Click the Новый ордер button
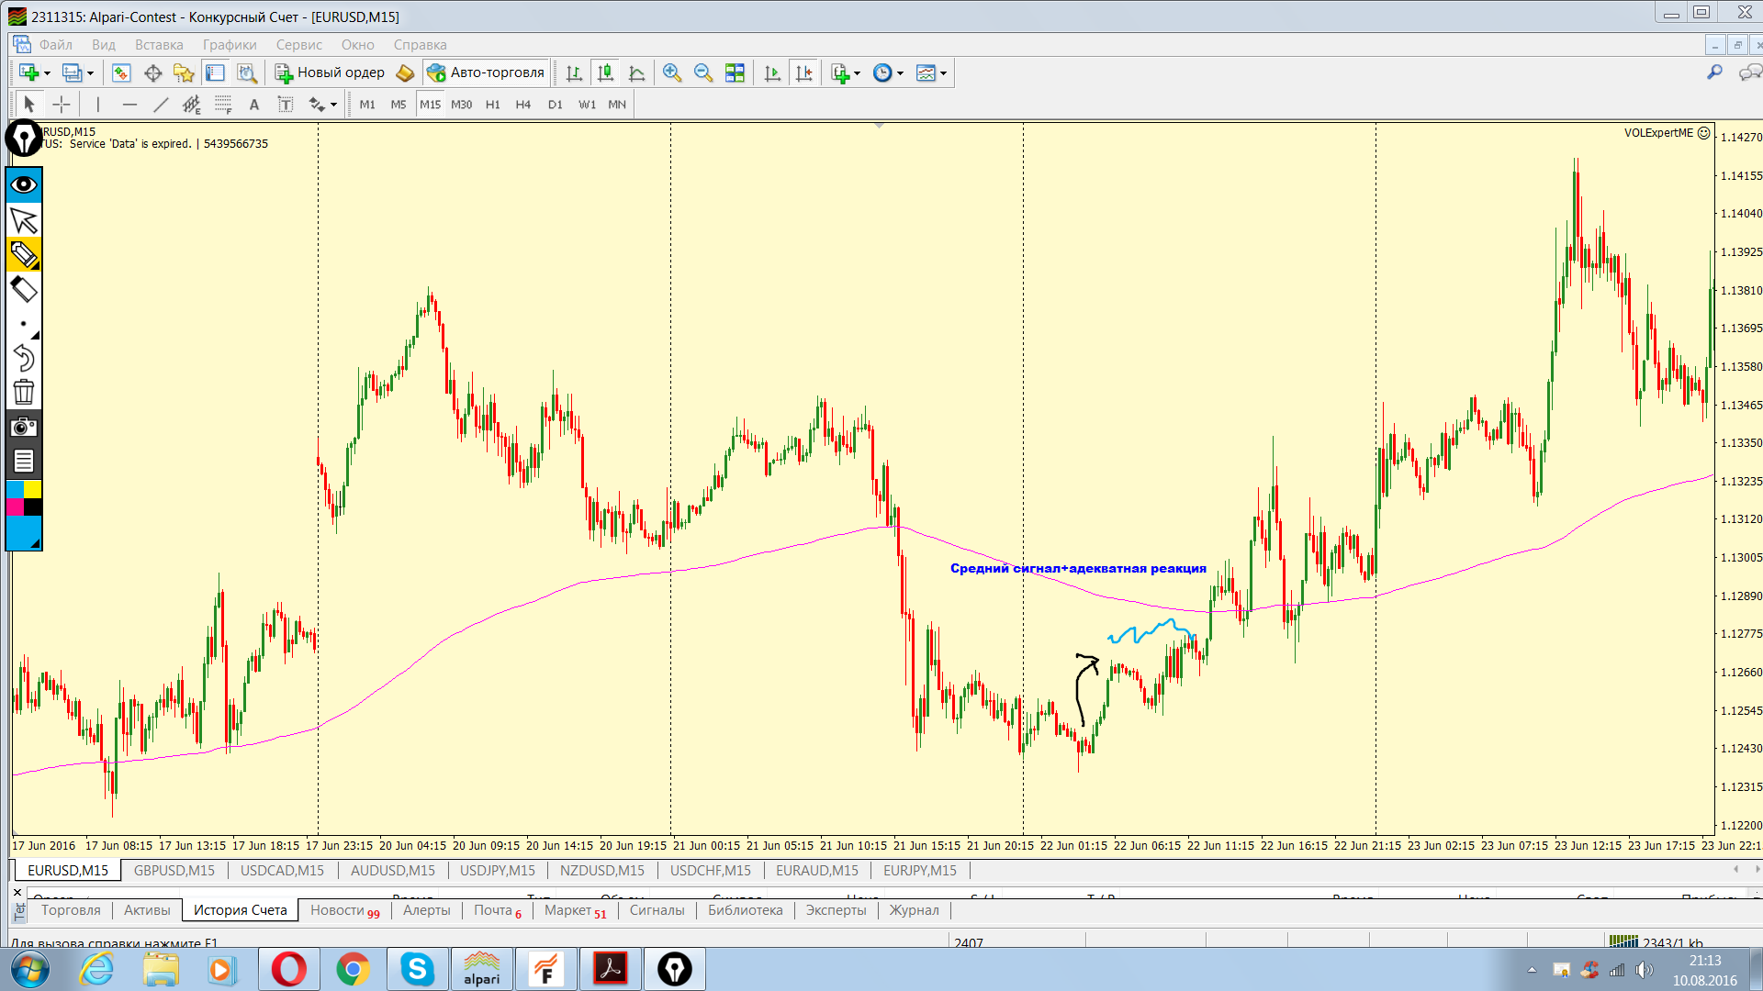Screen dimensions: 1763x991 pyautogui.click(x=331, y=72)
